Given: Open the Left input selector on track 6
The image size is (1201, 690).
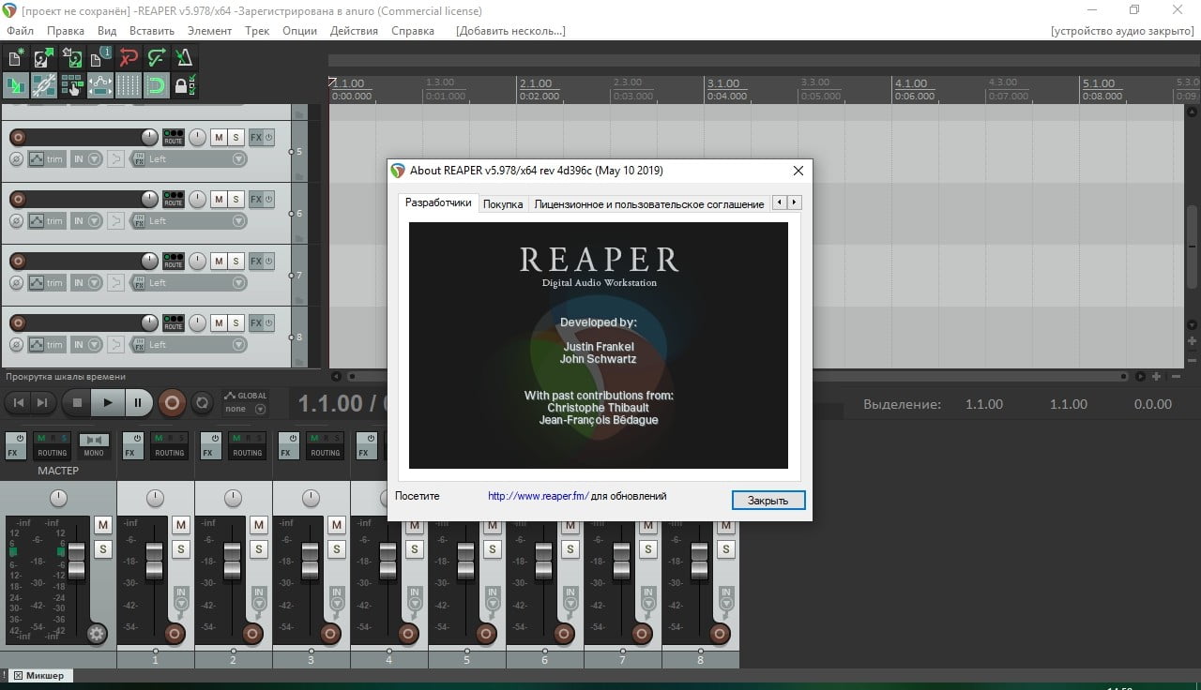Looking at the screenshot, I should point(195,221).
